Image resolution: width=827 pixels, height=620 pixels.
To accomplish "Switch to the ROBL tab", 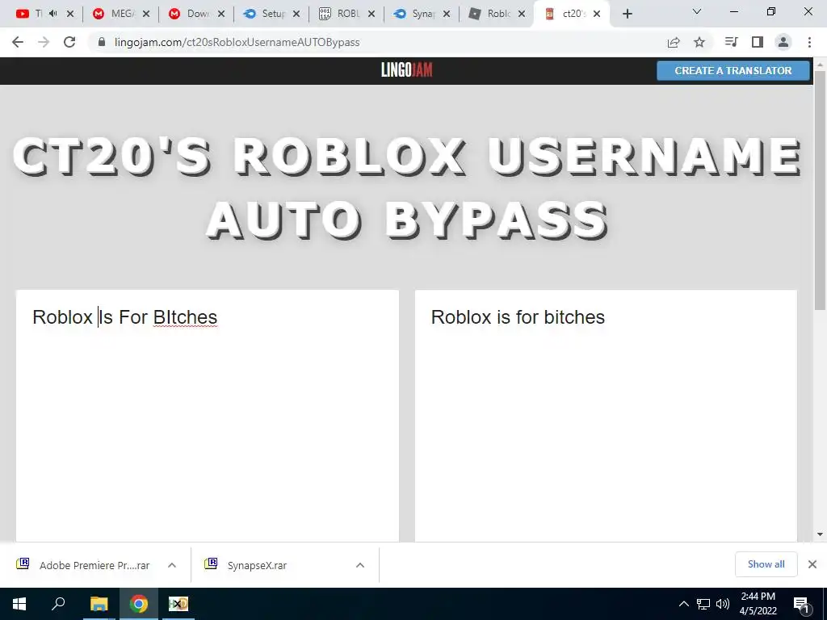I will [346, 14].
